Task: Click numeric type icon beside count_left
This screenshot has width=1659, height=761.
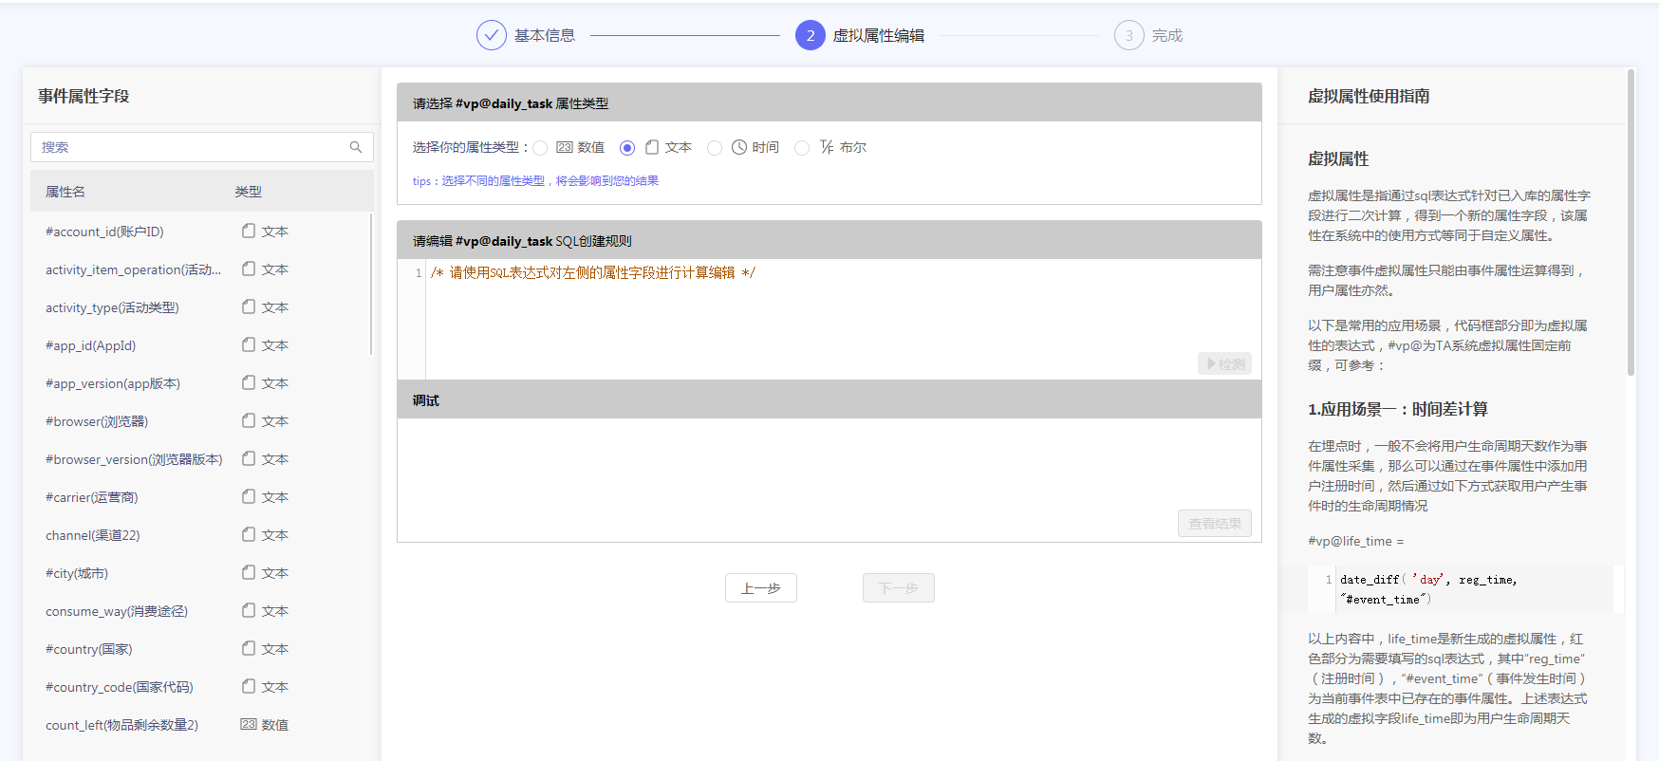Action: (x=249, y=724)
